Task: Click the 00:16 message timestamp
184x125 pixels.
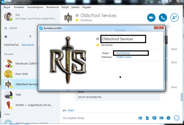Action: point(174,62)
